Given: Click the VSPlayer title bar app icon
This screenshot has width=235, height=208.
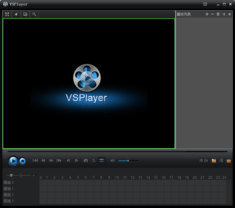Looking at the screenshot, I should (5, 4).
